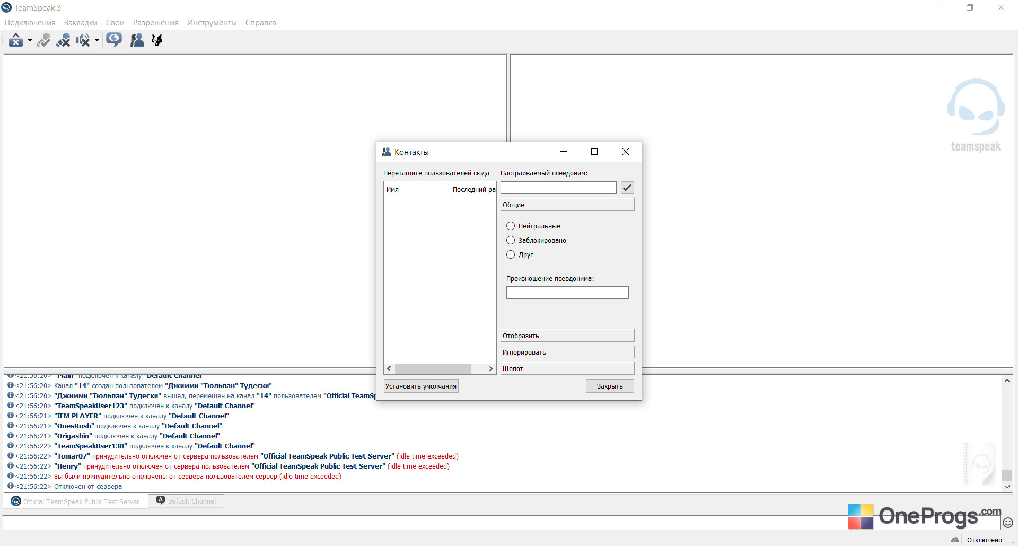Expand the Общие section
1018x546 pixels.
click(x=567, y=205)
